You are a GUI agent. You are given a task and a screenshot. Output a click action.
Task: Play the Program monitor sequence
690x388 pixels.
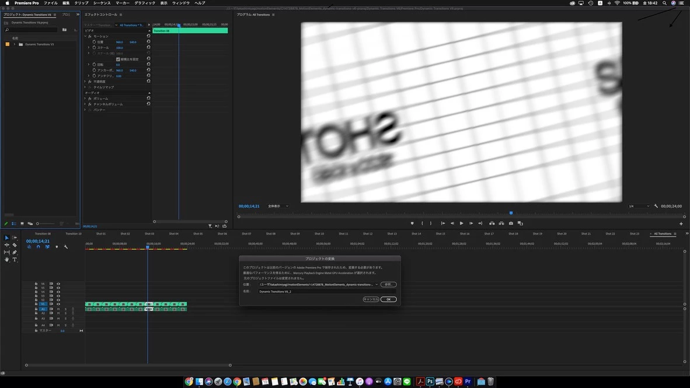pos(461,223)
